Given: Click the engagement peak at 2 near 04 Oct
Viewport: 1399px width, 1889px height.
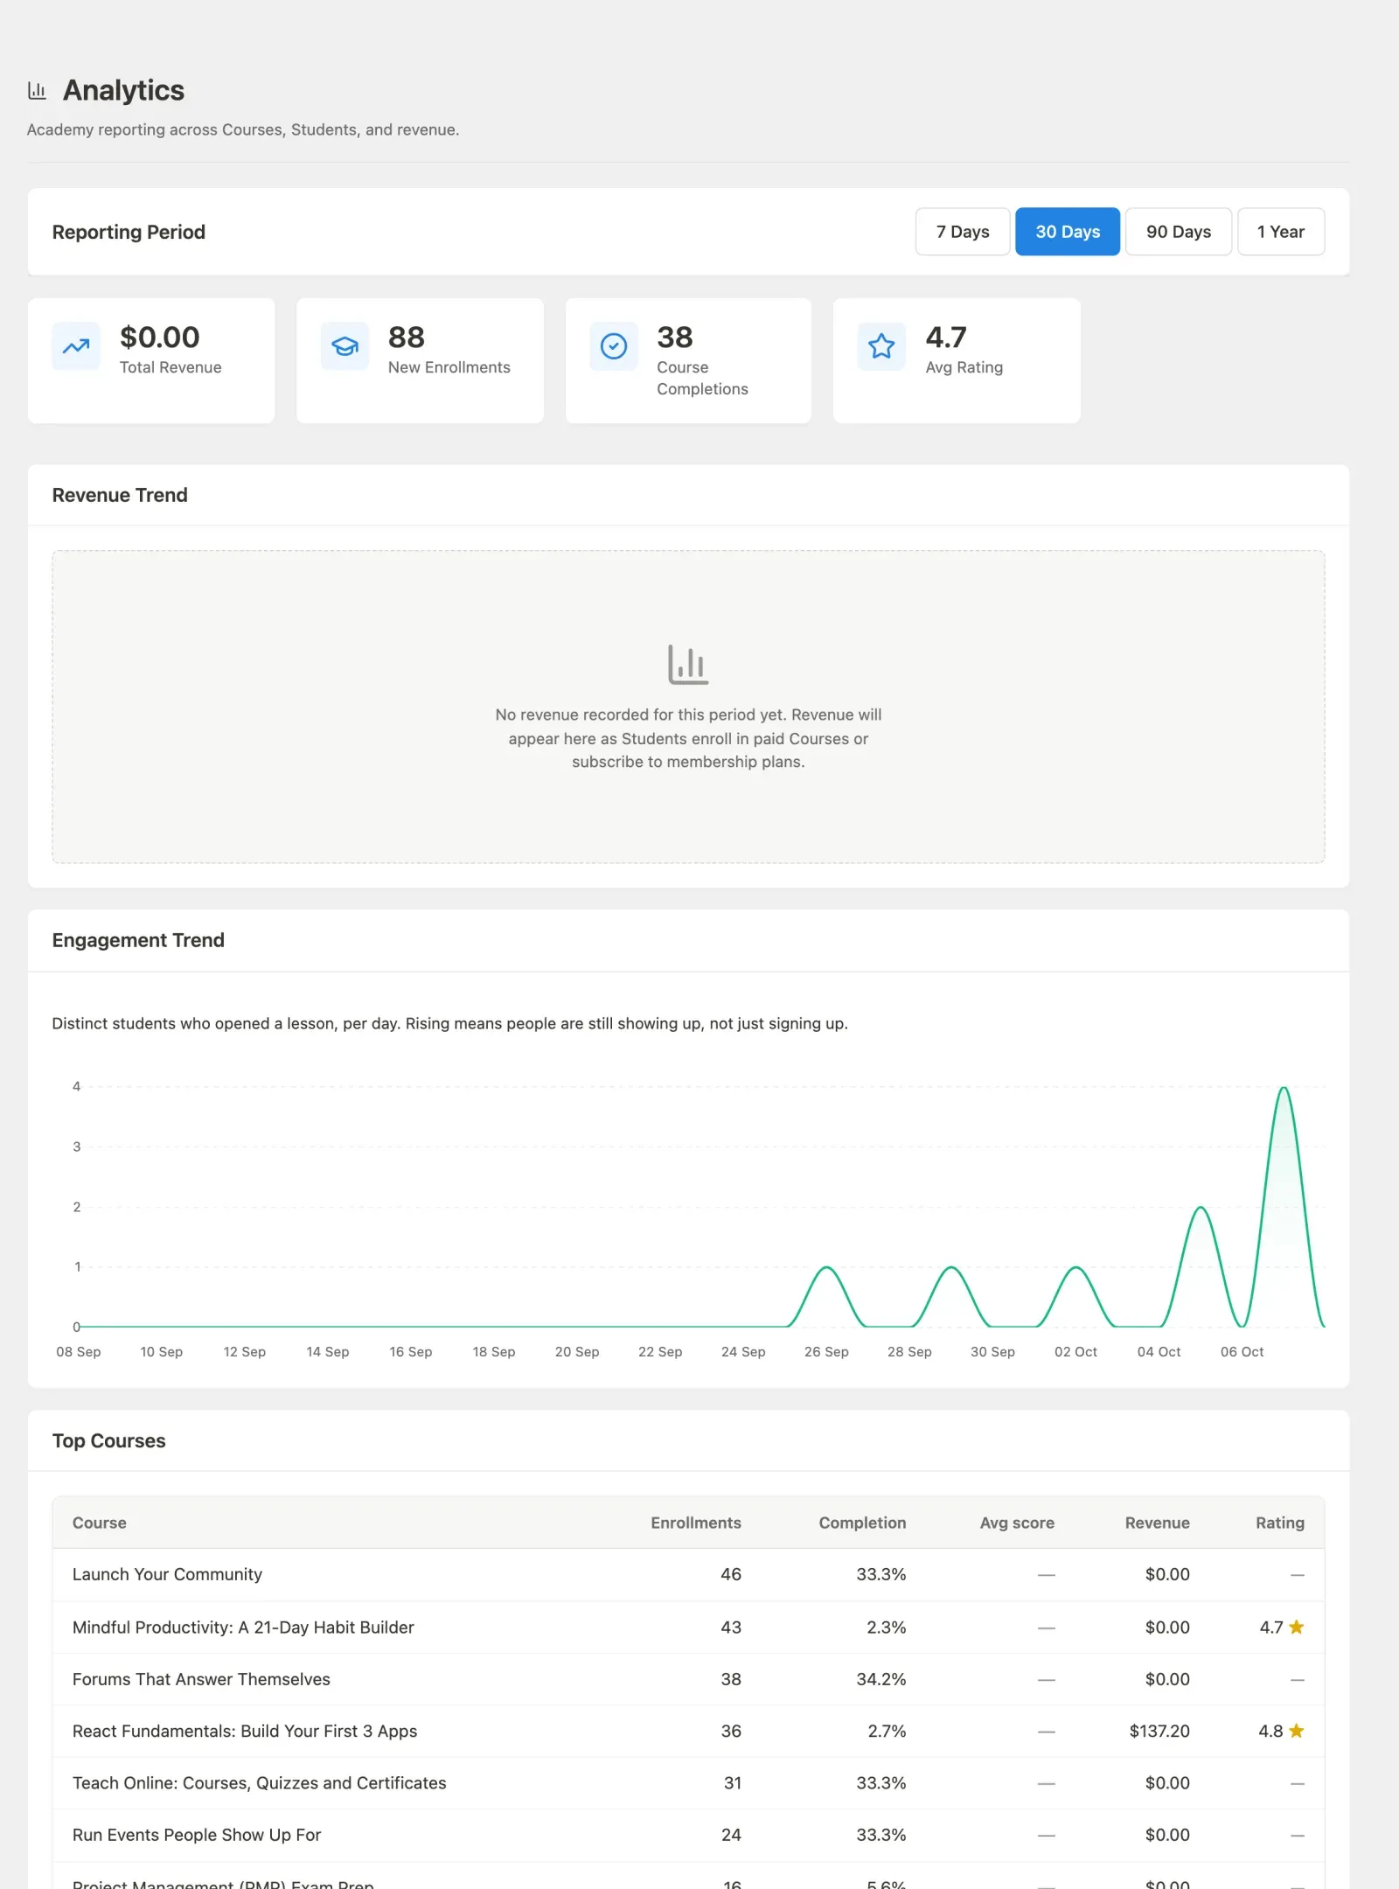Looking at the screenshot, I should [1201, 1208].
